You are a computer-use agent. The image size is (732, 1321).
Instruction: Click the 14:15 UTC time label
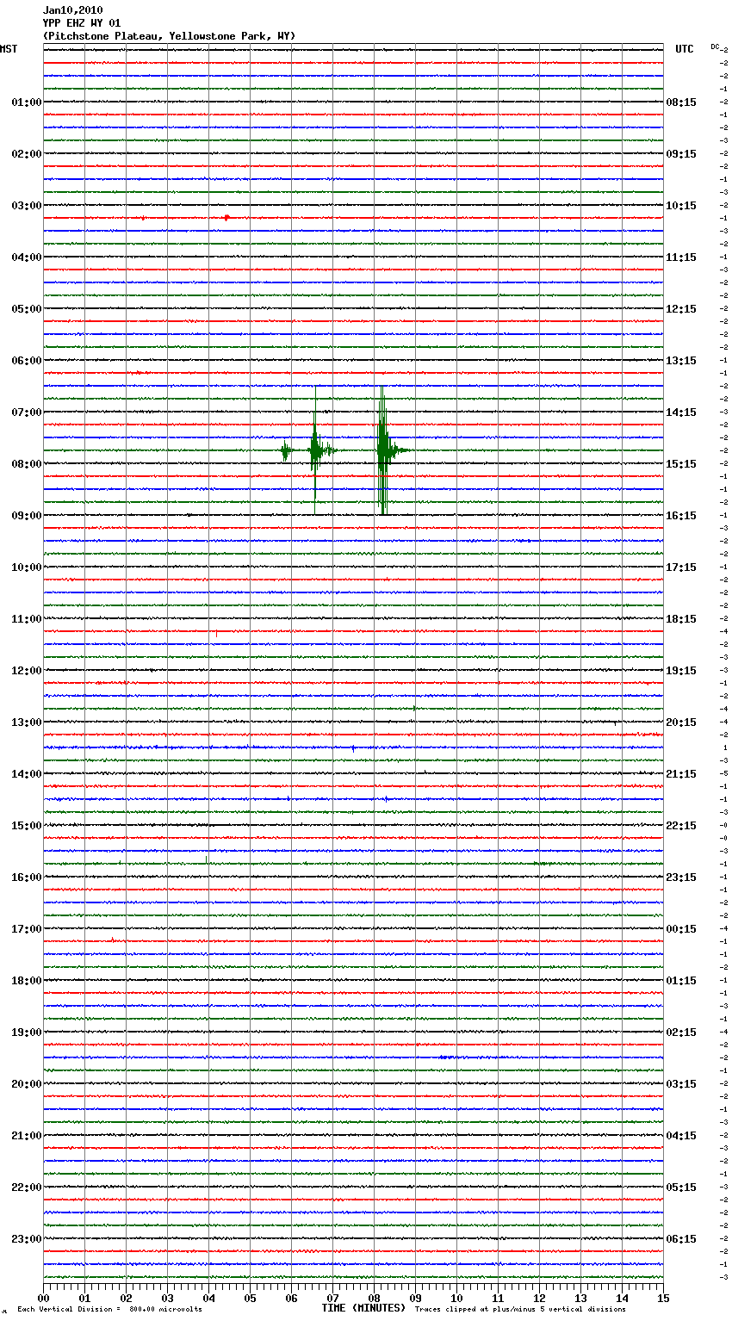coord(681,412)
